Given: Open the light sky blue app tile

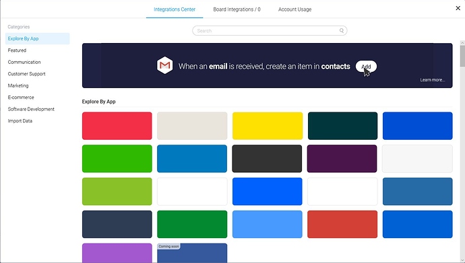Looking at the screenshot, I should [x=267, y=224].
